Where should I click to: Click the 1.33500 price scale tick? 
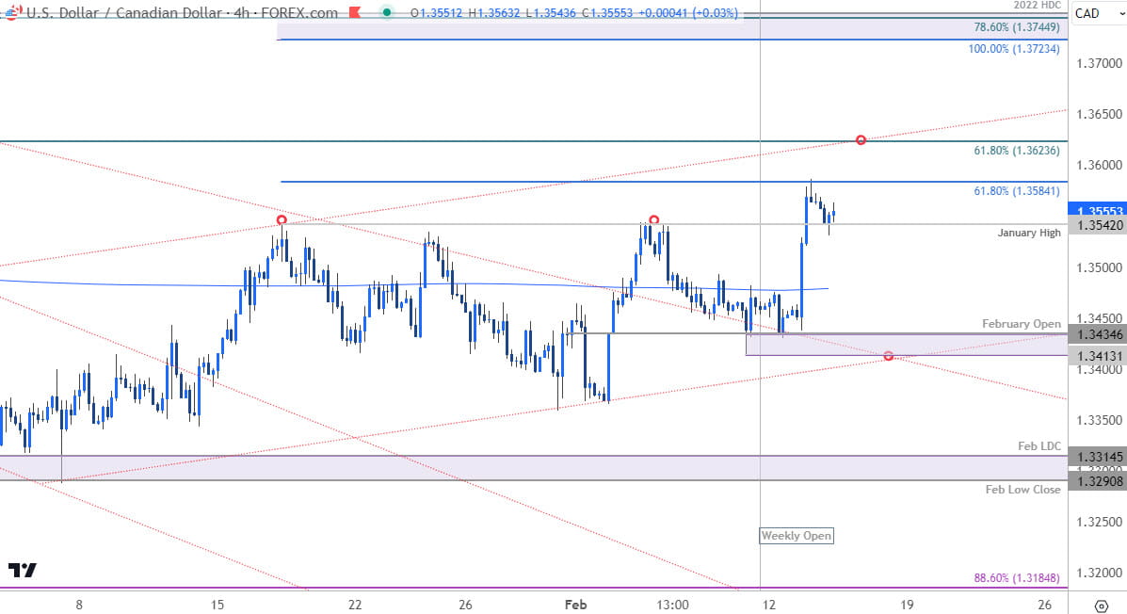click(x=1098, y=420)
